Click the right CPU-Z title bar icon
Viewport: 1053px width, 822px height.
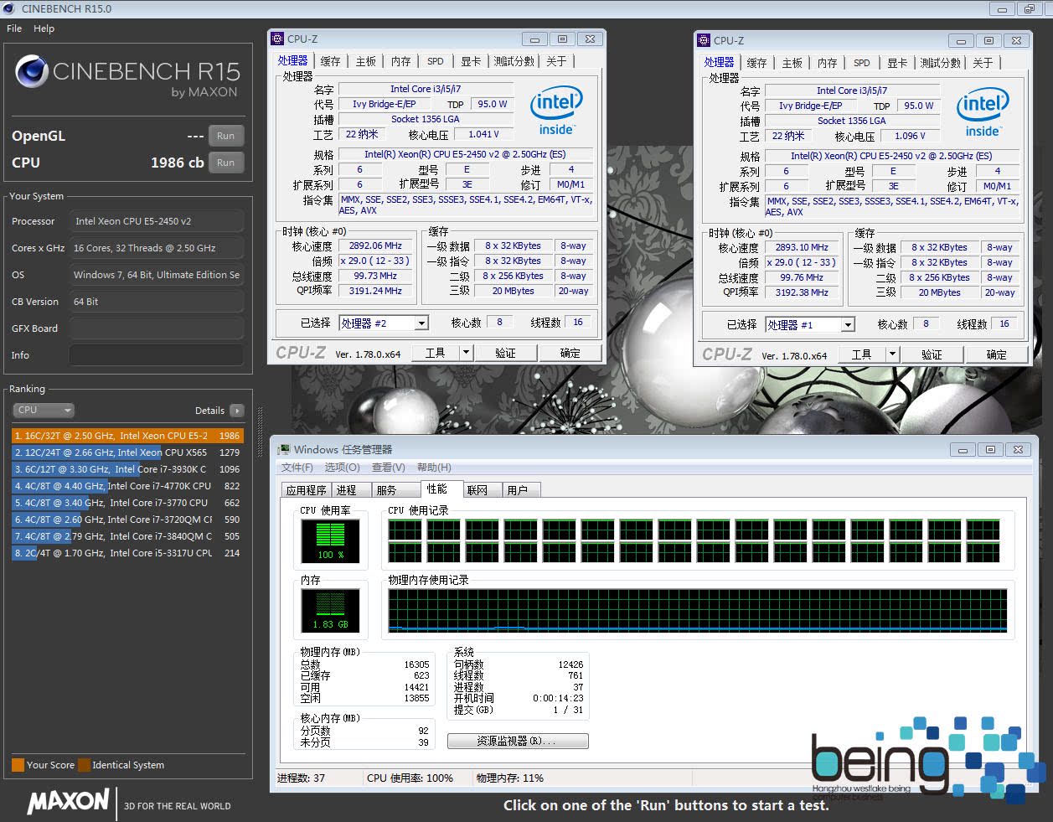coord(704,40)
